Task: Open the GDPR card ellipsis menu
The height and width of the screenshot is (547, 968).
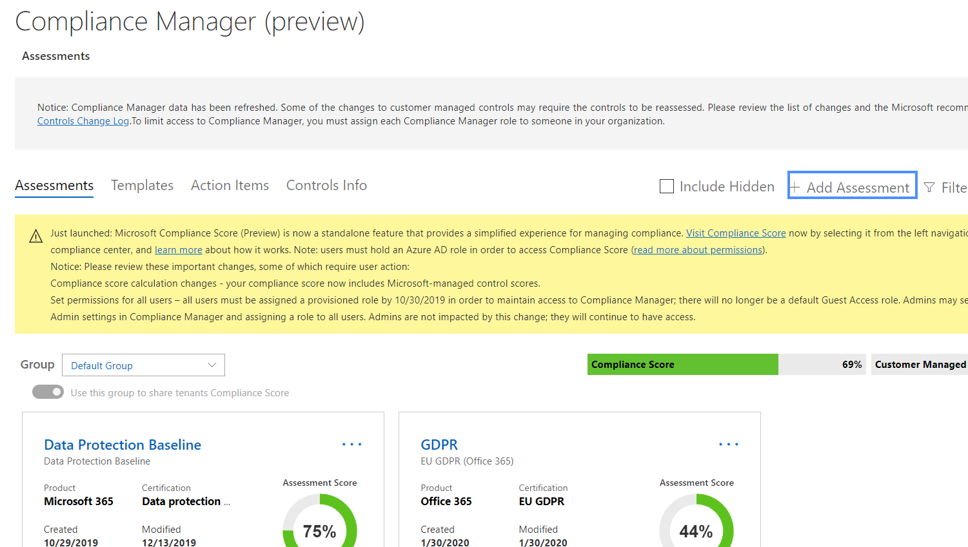Action: pos(728,445)
